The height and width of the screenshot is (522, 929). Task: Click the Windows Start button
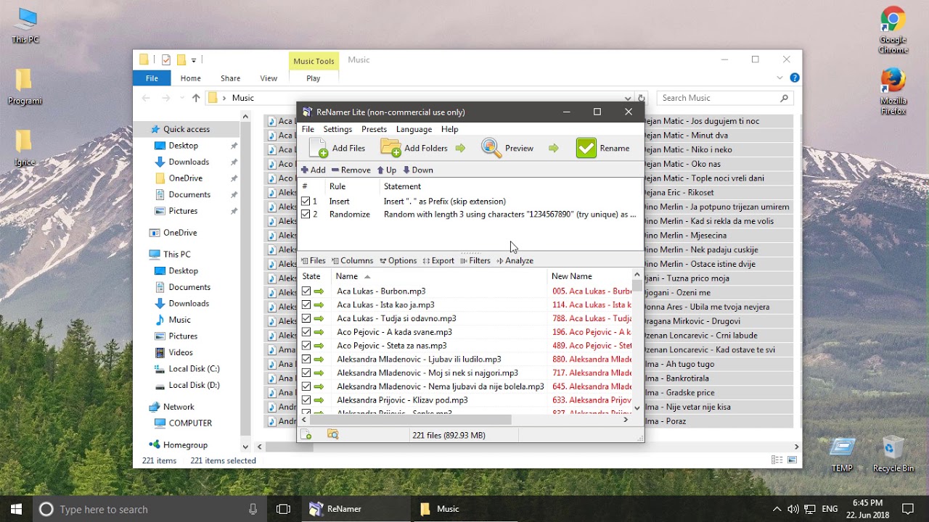[16, 509]
